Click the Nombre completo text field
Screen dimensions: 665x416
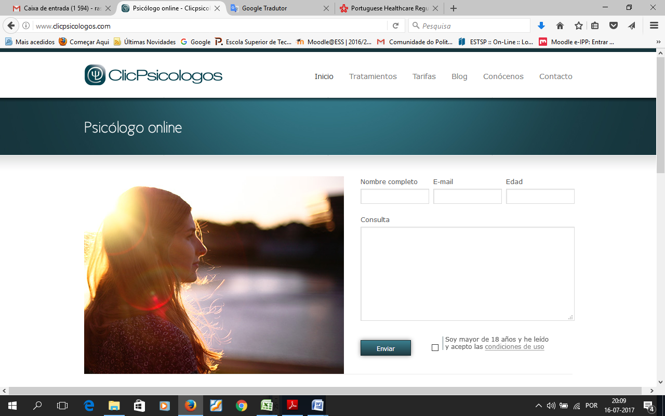point(395,197)
